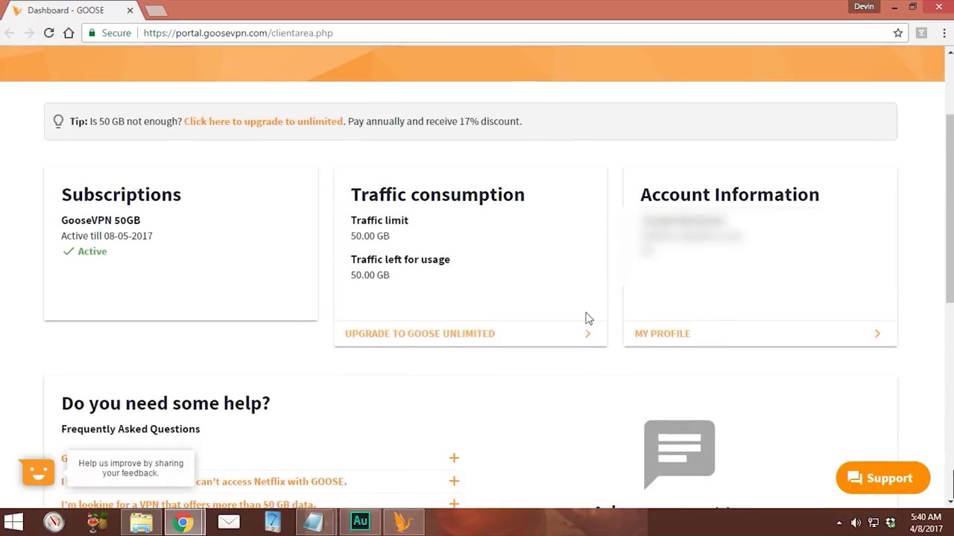Click the green Active checkmark icon
954x536 pixels.
pos(69,252)
